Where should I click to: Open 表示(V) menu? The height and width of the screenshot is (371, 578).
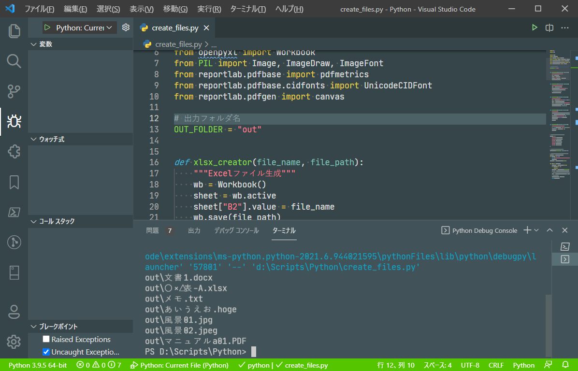pos(142,9)
